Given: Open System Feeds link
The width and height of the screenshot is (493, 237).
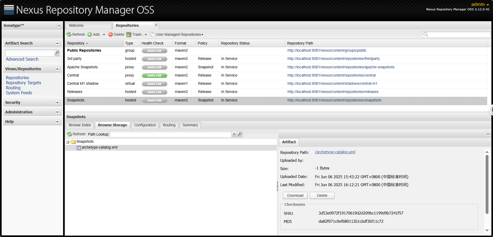Looking at the screenshot, I should 19,93.
